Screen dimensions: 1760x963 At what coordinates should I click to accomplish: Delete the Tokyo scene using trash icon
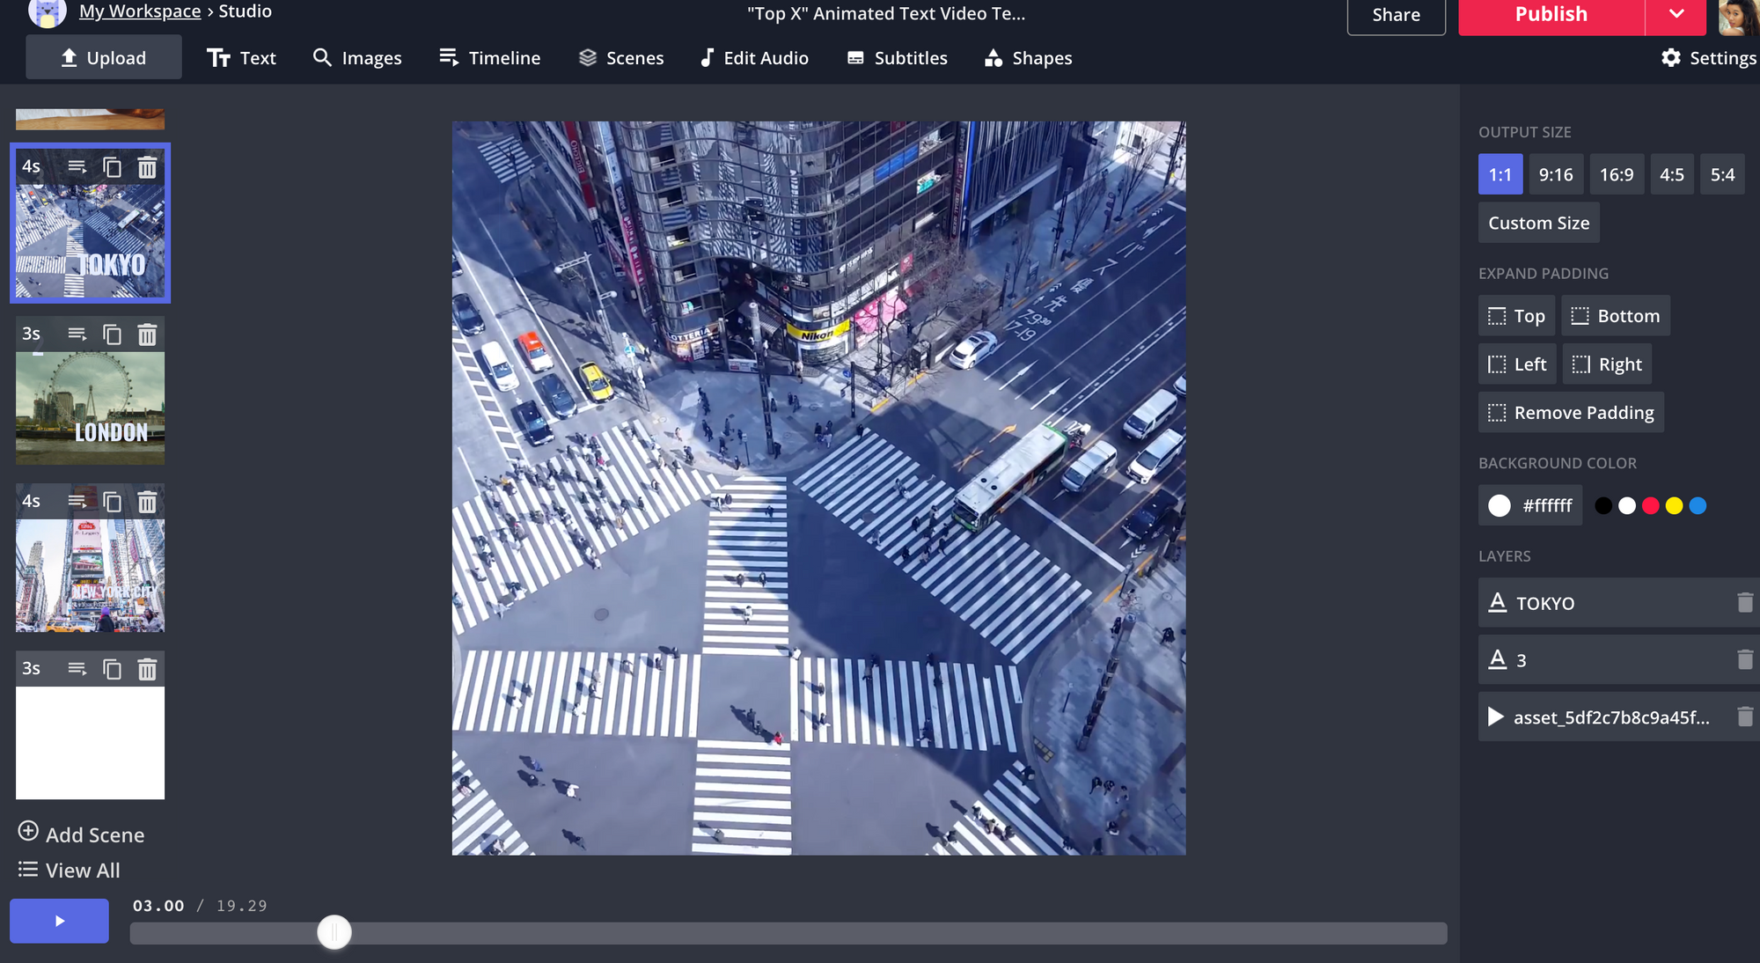tap(147, 167)
